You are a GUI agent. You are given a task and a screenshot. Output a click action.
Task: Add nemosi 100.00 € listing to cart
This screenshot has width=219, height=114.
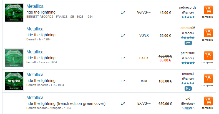coord(208,79)
